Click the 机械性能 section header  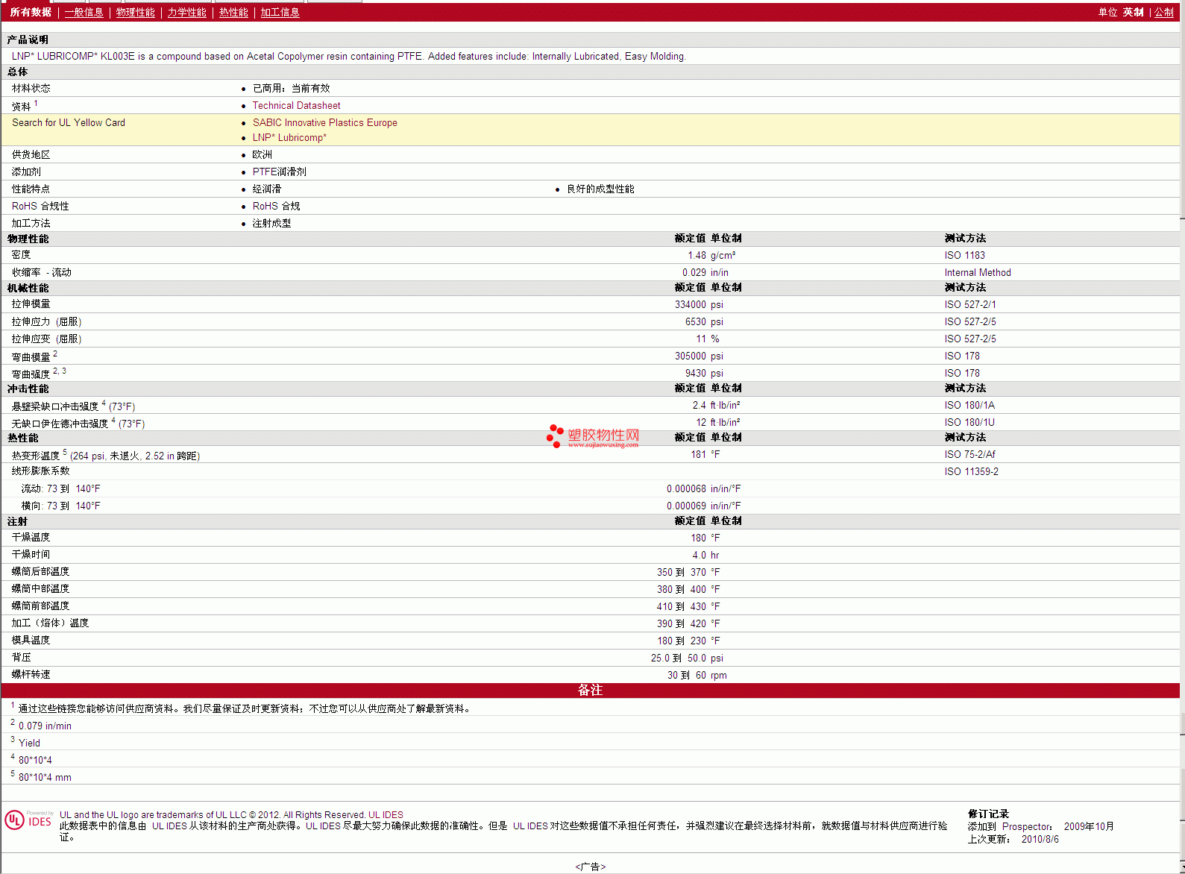[28, 289]
